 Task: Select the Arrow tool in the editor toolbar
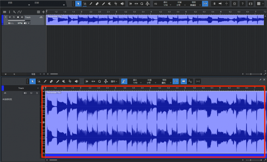coord(33,81)
